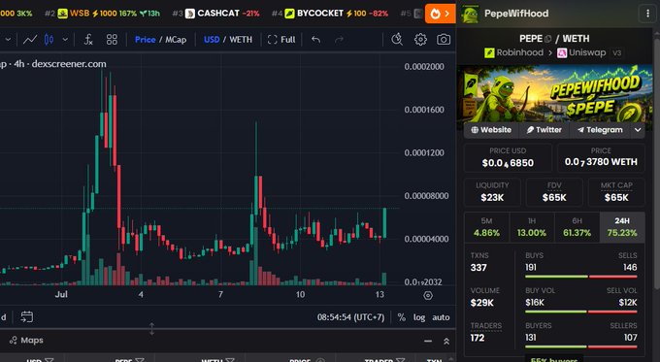This screenshot has width=660, height=362.
Task: Undo the last chart action
Action: pos(315,40)
